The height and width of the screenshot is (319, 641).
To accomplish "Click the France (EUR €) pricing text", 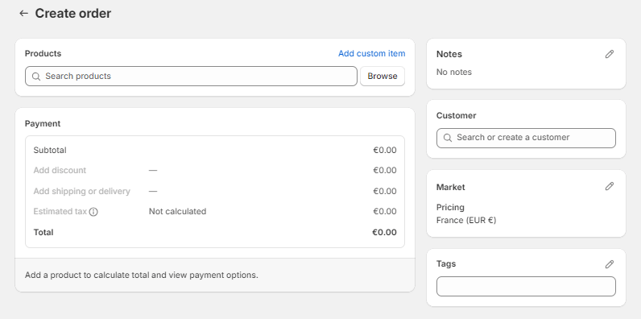I will pyautogui.click(x=466, y=221).
